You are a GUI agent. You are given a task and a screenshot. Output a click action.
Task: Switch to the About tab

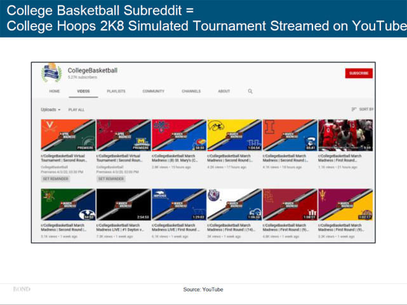[224, 91]
